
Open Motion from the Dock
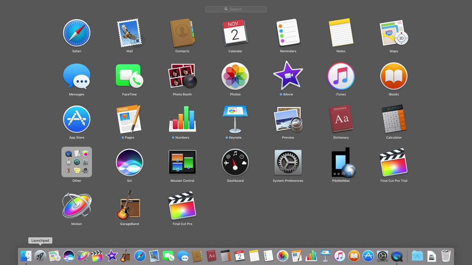[83, 255]
